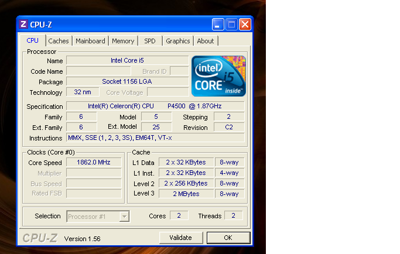Click the Level 3 associativity 8-way
Viewport: 400px width, 254px height.
(230, 194)
